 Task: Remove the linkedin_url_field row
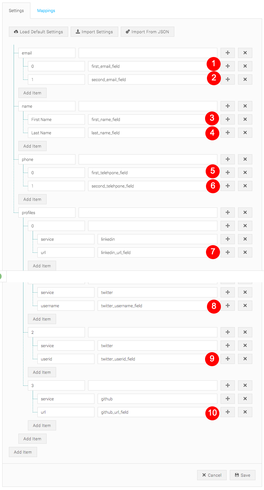[245, 252]
